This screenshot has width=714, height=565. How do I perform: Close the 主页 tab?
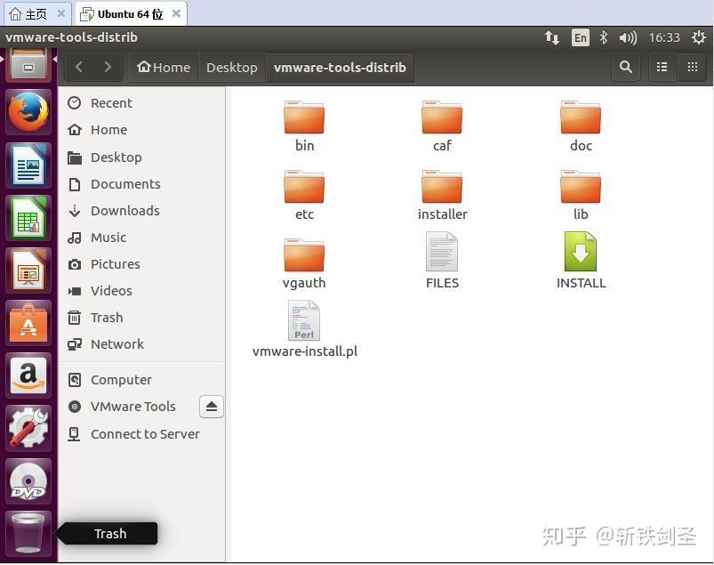(x=61, y=13)
